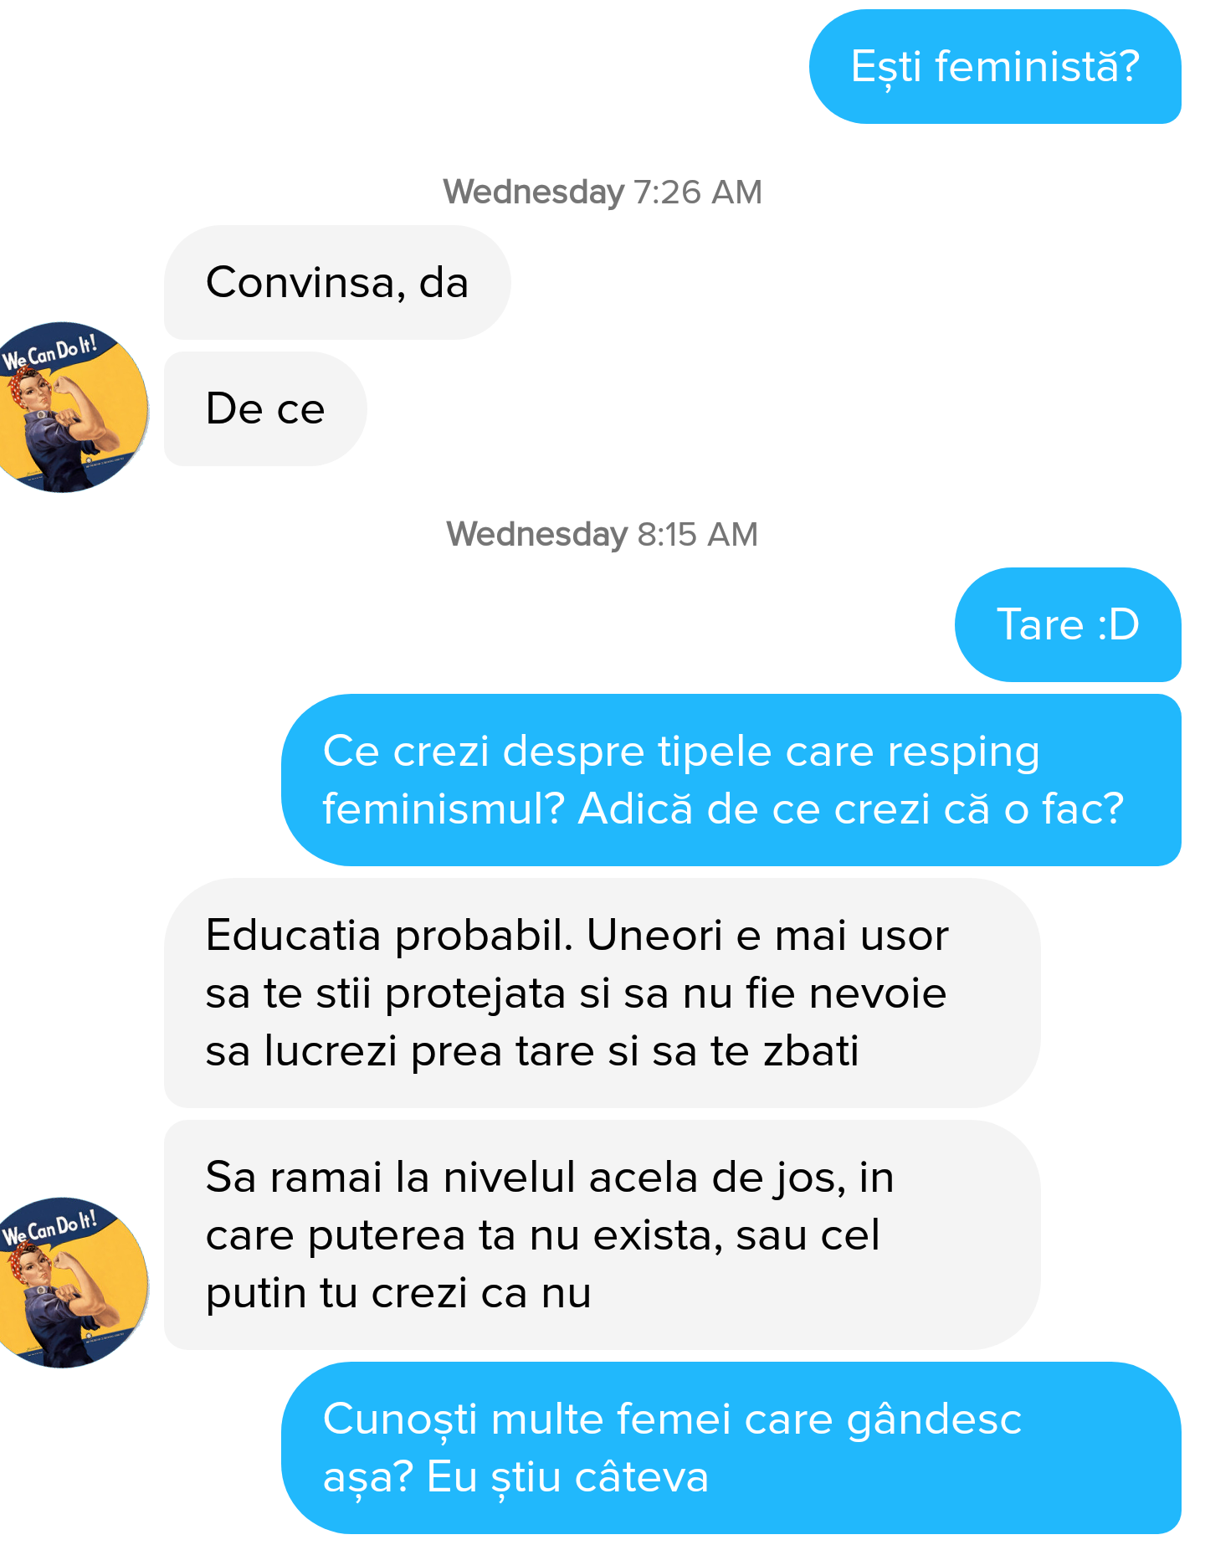Image resolution: width=1205 pixels, height=1545 pixels.
Task: Tap the 'Cunoști multe femei' sent bubble
Action: point(731,1448)
